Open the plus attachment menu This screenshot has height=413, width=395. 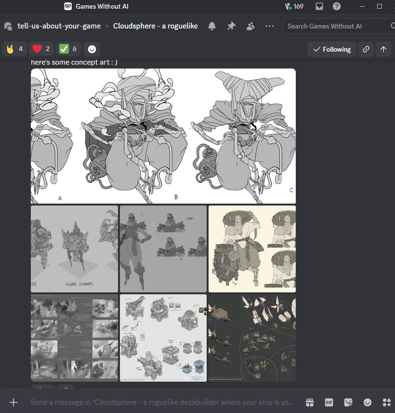click(x=13, y=402)
